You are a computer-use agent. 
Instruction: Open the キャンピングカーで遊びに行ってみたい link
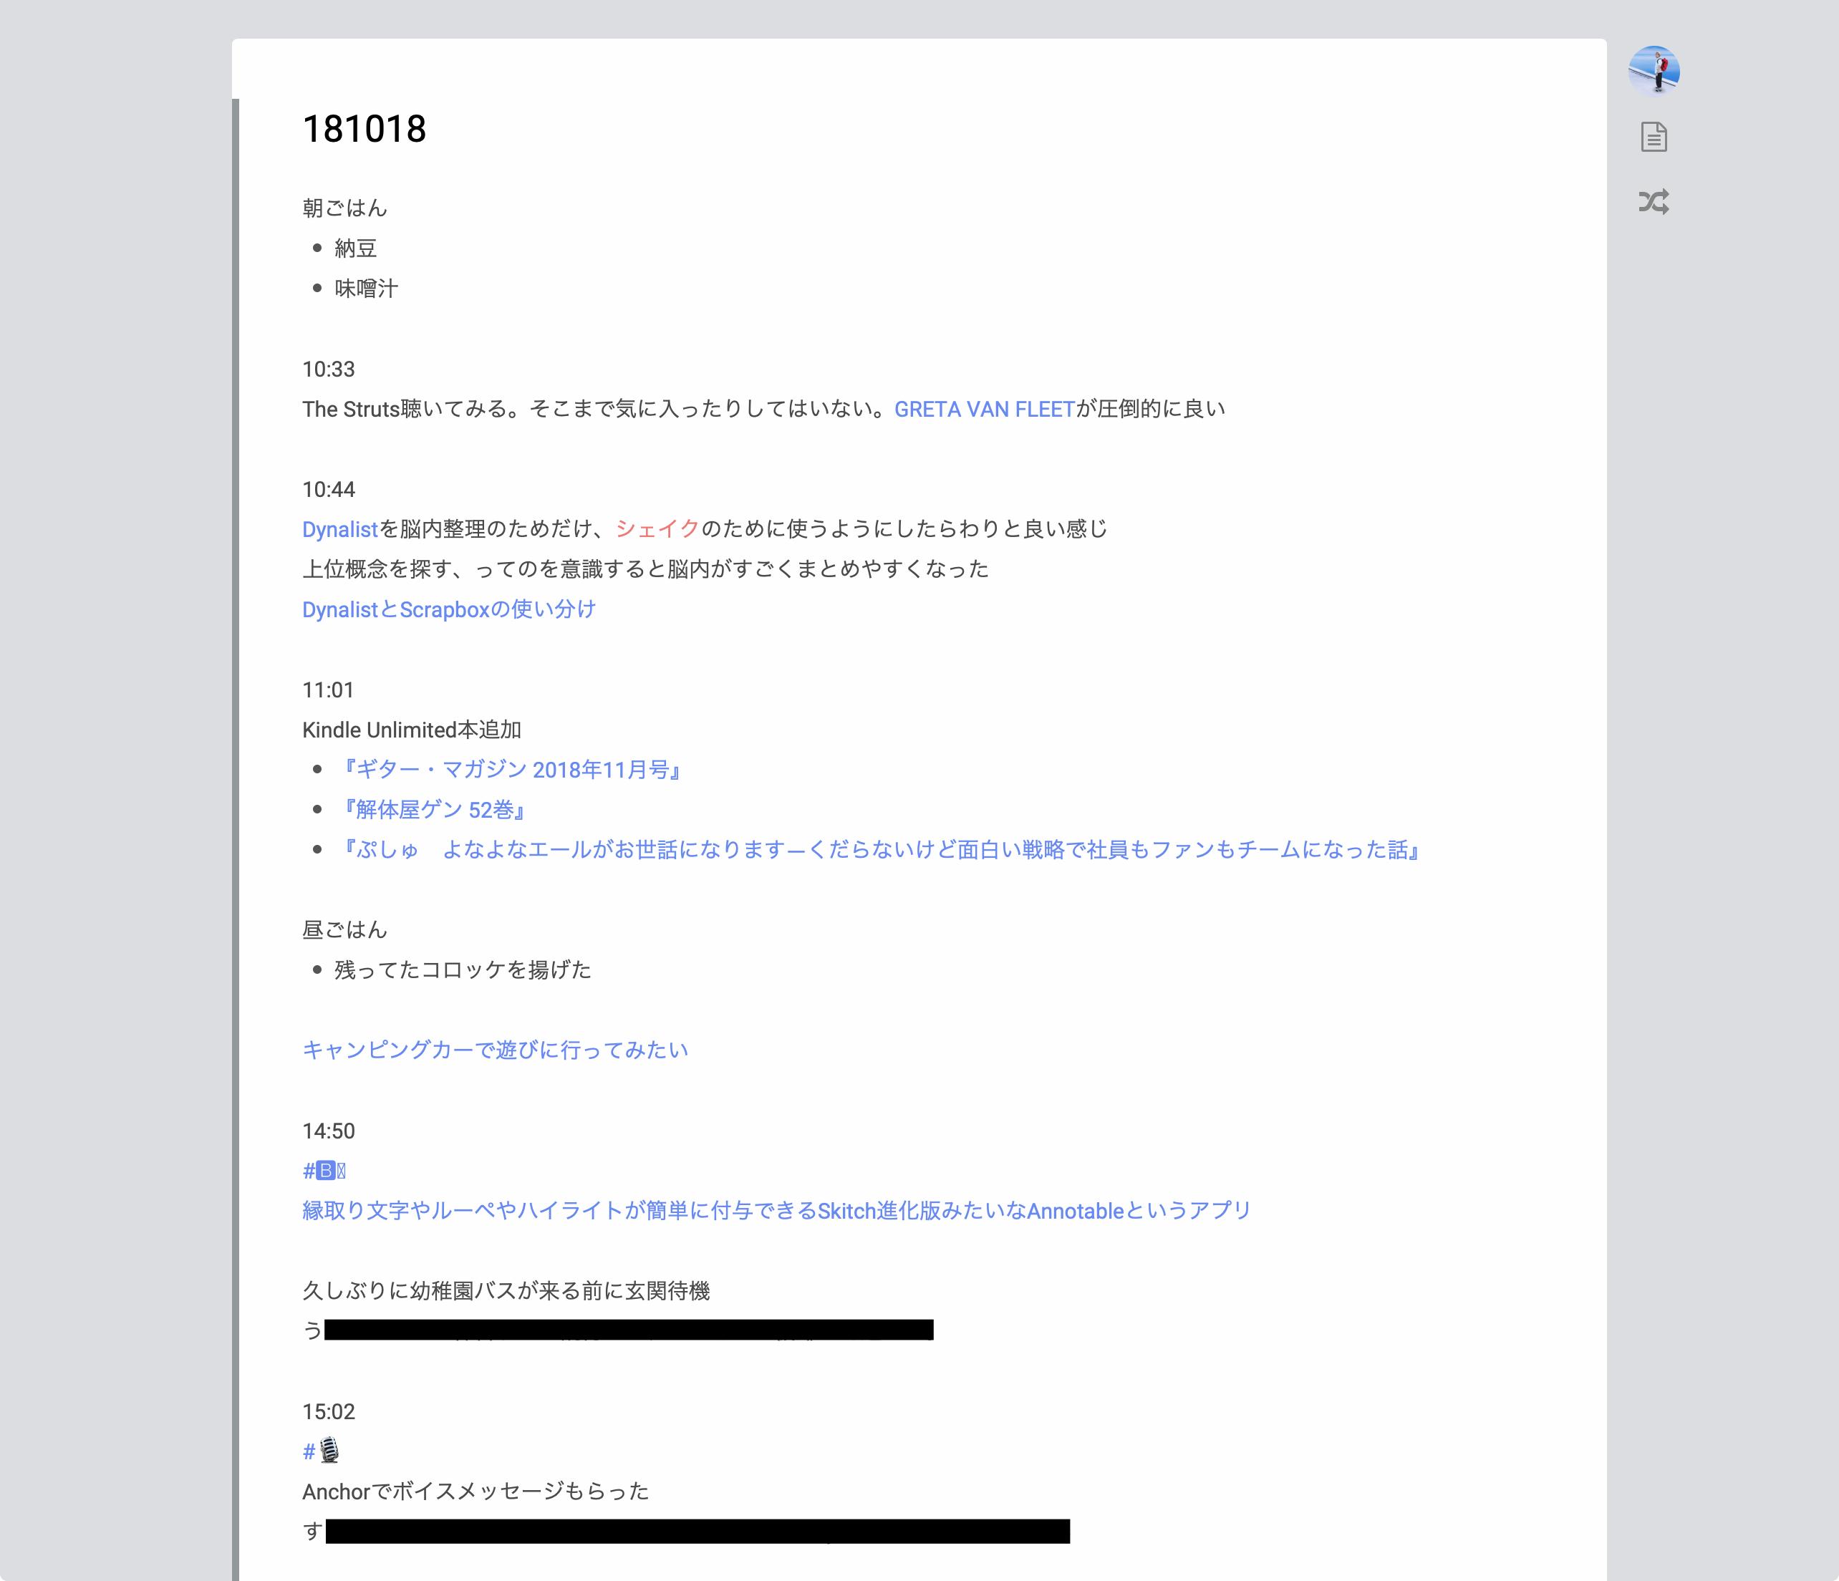pos(494,1050)
